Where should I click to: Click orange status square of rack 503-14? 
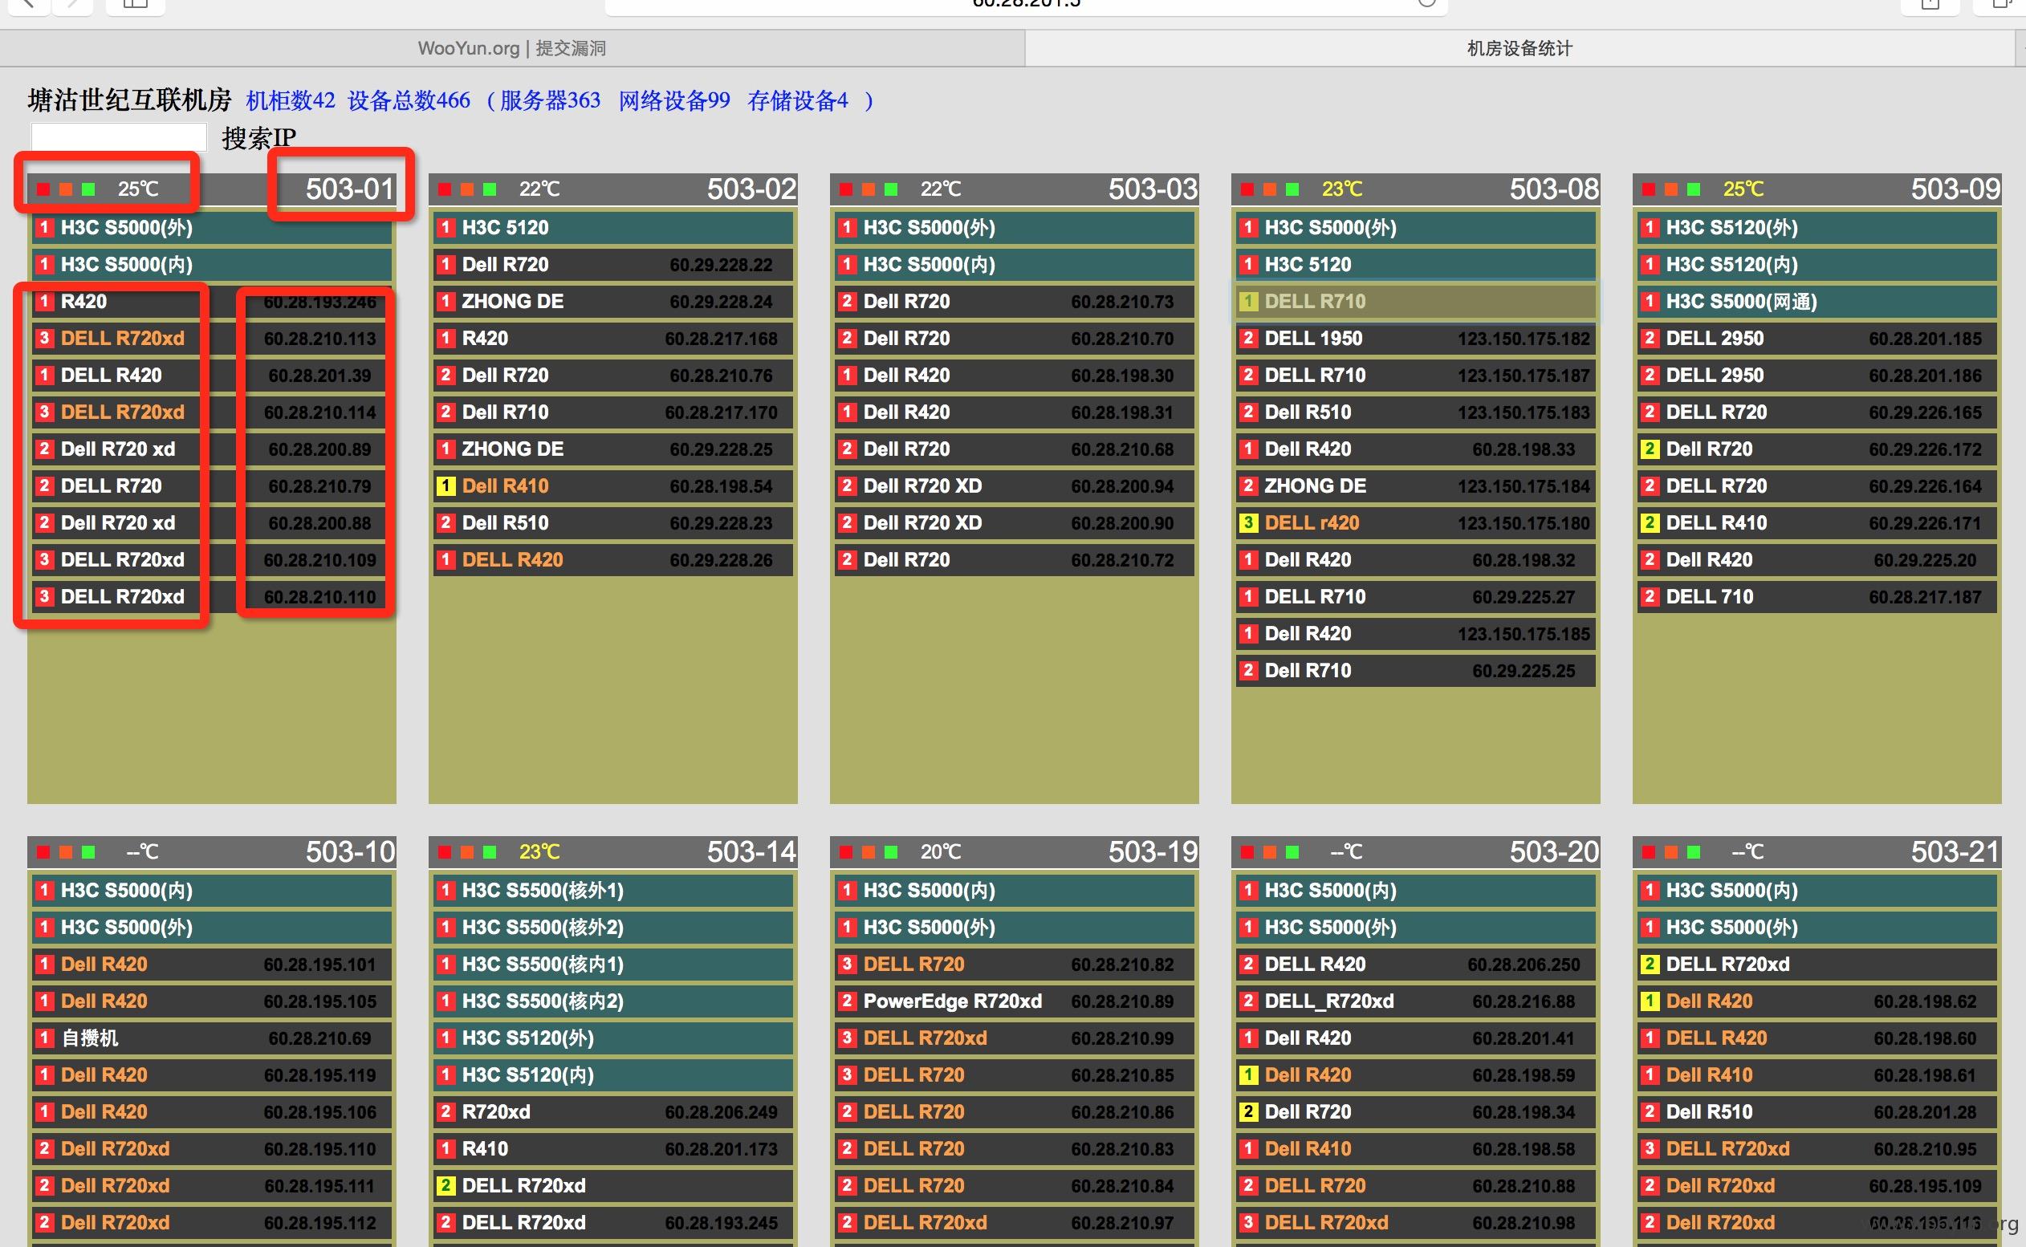[467, 852]
